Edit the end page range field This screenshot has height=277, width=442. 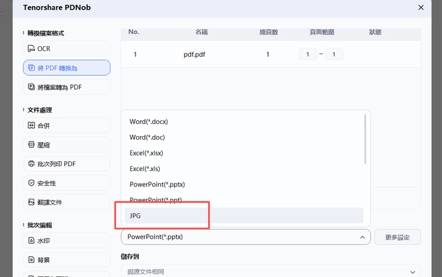[x=334, y=54]
